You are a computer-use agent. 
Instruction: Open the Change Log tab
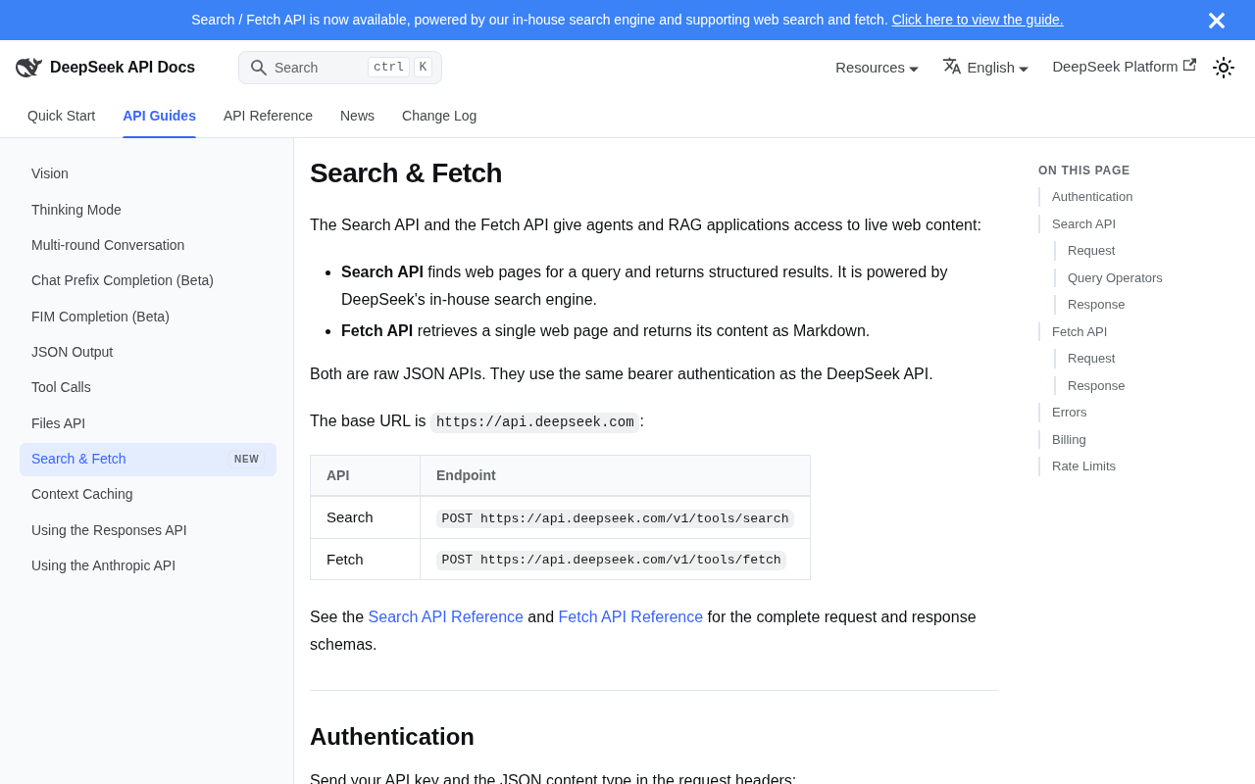coord(439,116)
